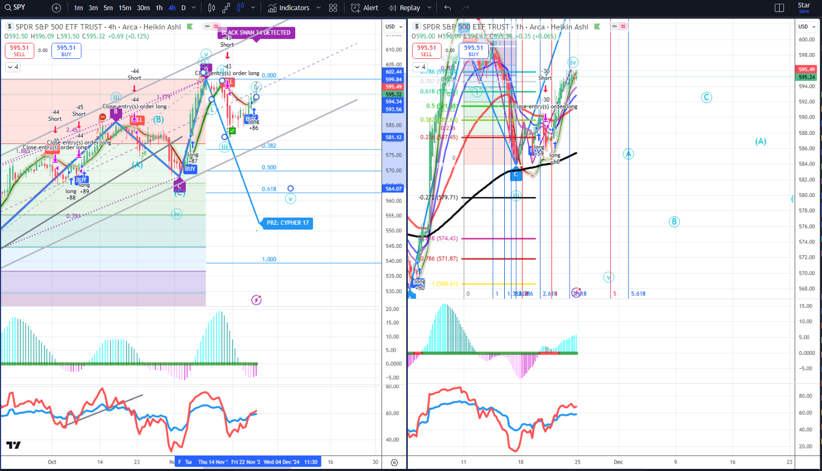This screenshot has height=471, width=822.
Task: Toggle the pink wave indicator on 1h chart
Action: click(x=623, y=26)
